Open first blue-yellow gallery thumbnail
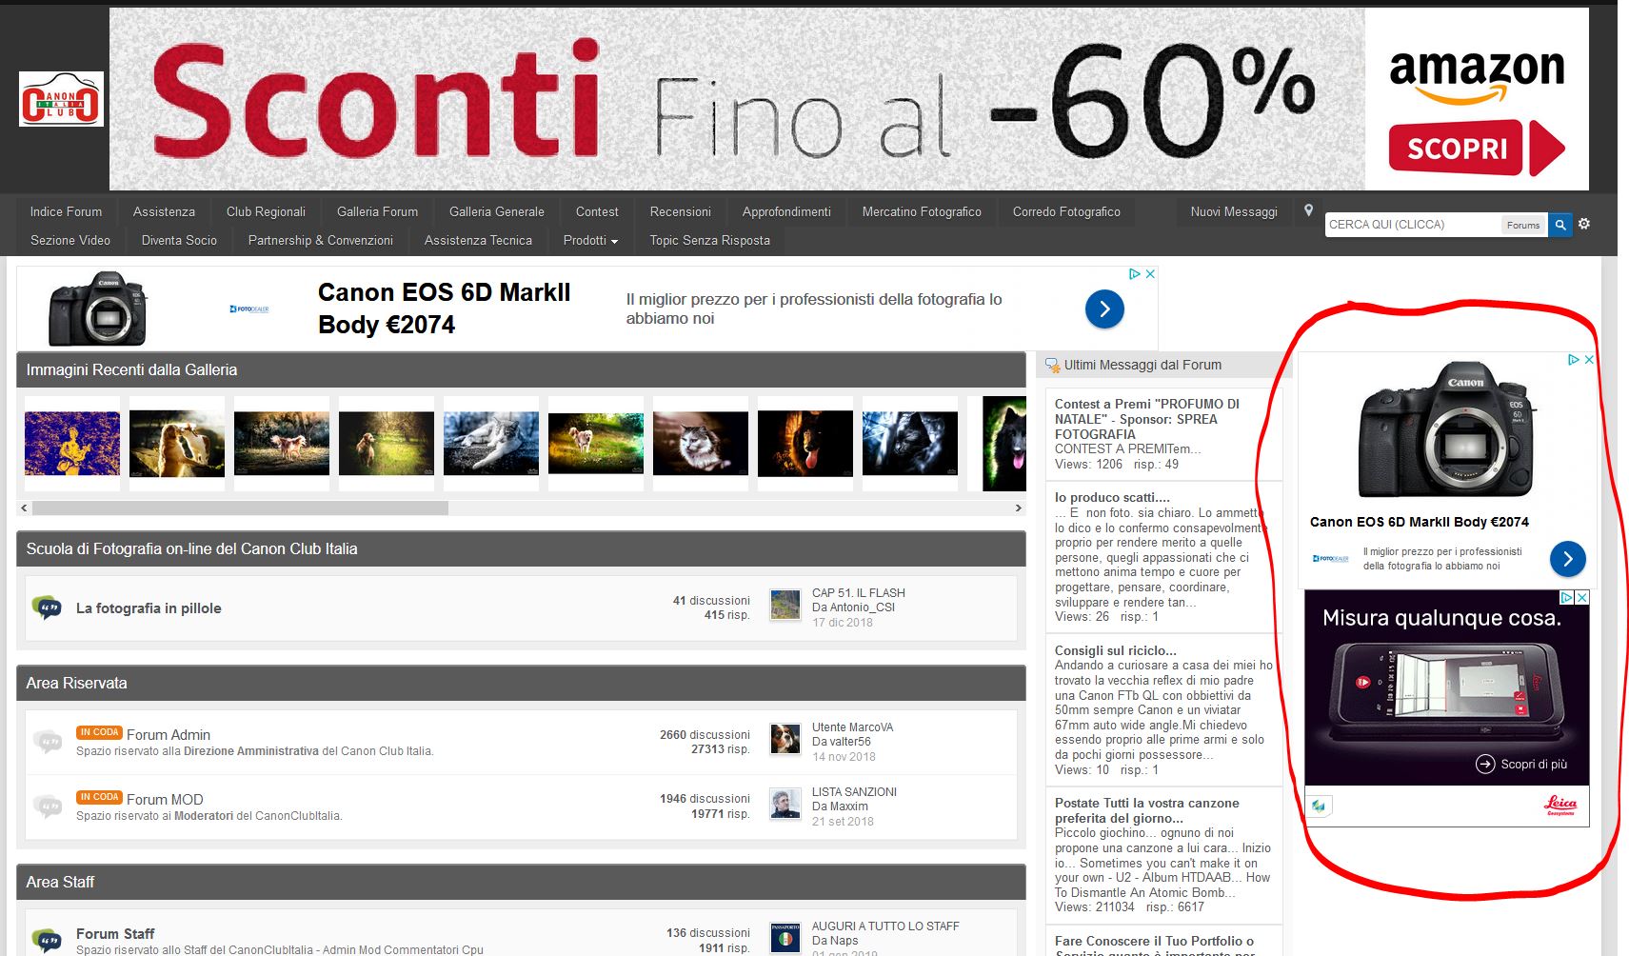 tap(72, 444)
